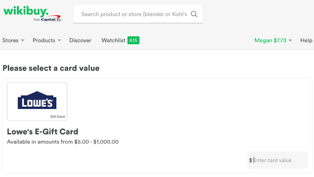Click the Megan $7.73 account balance
Viewport: 314px width, 177px height.
(x=270, y=40)
